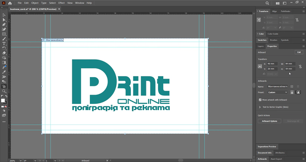Click the X 46 mm field
This screenshot has height=162, width=306.
point(272,63)
